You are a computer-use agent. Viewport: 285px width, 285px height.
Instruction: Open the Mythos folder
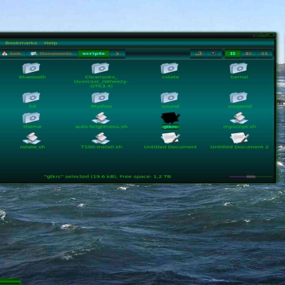(100, 98)
